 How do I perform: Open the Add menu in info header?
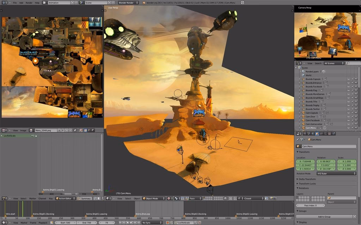coord(21,3)
